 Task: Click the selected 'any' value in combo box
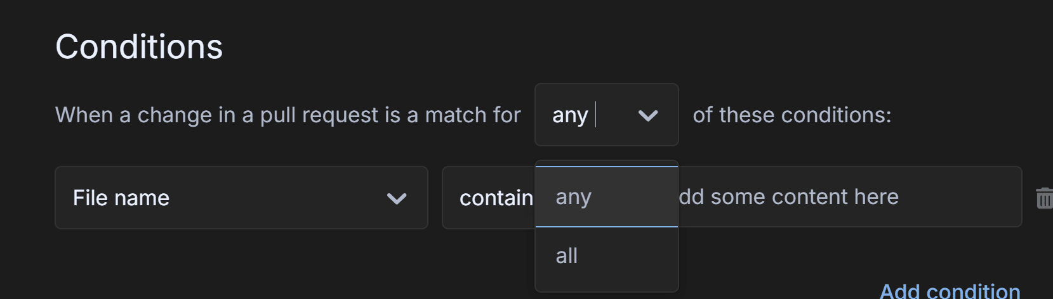pyautogui.click(x=570, y=115)
